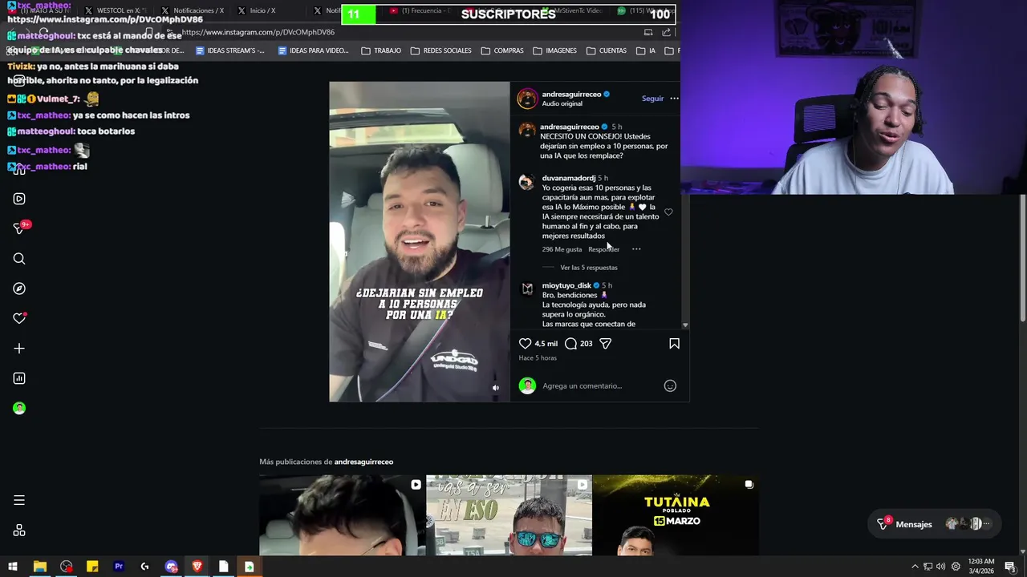Click the install/cast icon in address bar
The height and width of the screenshot is (577, 1027).
(648, 32)
